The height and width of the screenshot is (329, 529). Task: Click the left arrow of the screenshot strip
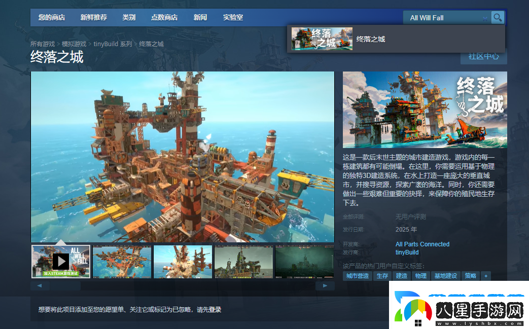(x=40, y=286)
